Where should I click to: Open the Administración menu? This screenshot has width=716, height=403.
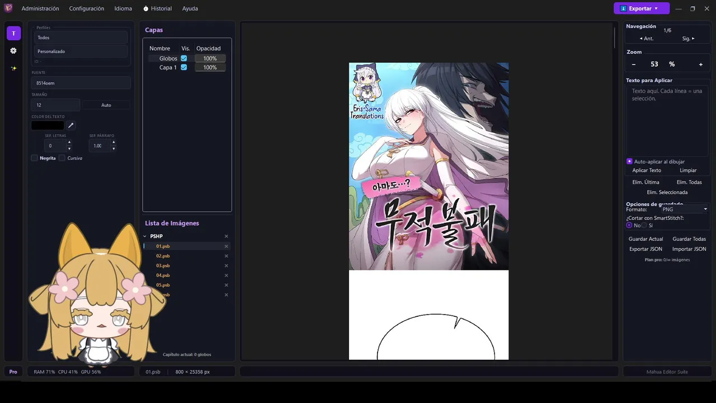(40, 8)
